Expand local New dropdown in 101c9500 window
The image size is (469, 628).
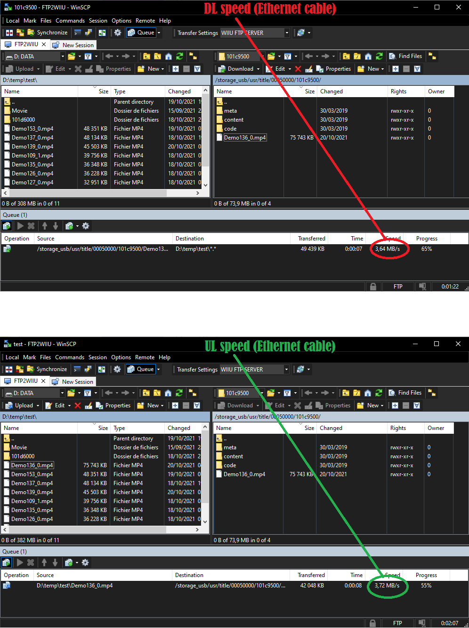(162, 69)
